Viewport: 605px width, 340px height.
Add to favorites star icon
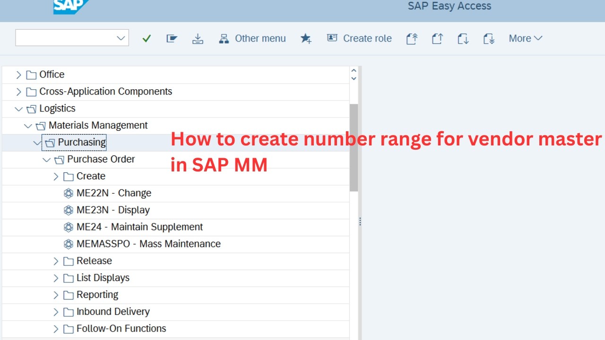pyautogui.click(x=306, y=39)
